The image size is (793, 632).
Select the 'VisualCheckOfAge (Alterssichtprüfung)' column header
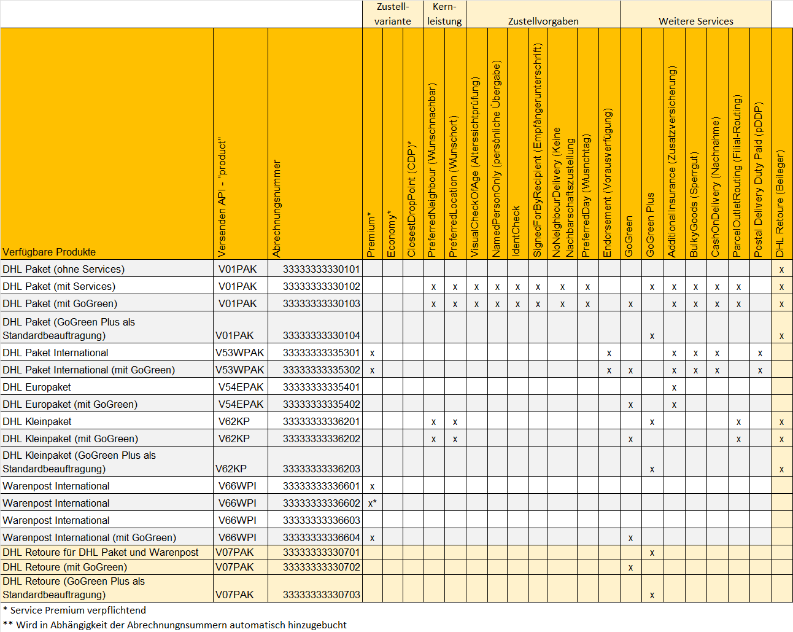tap(477, 144)
